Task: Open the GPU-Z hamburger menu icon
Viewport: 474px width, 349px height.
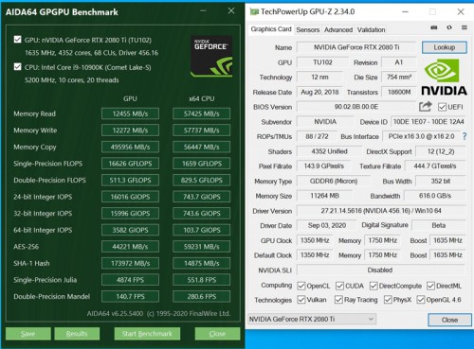Action: point(465,27)
